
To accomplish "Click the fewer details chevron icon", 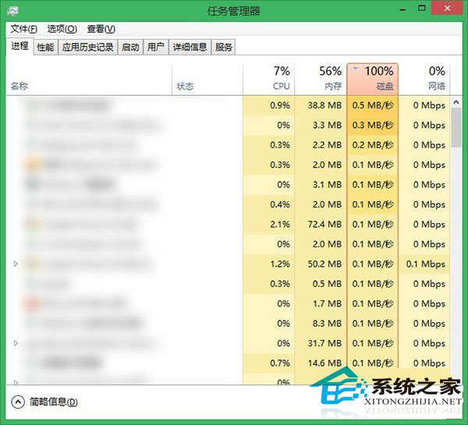I will 18,402.
